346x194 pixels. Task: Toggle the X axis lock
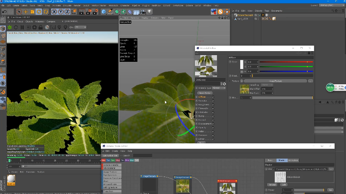[x=54, y=12]
